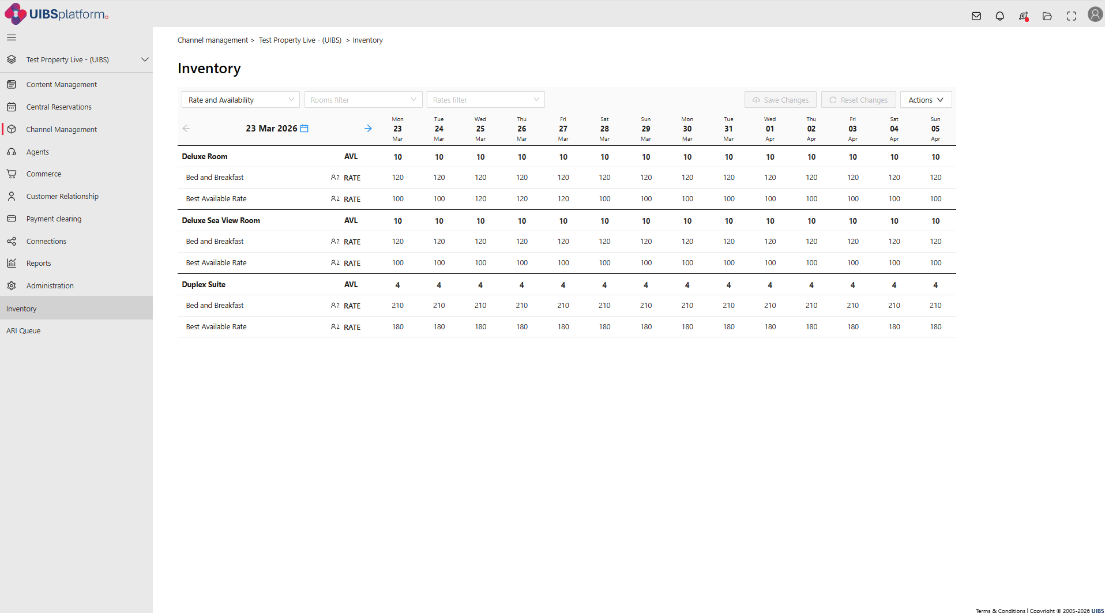The width and height of the screenshot is (1105, 613).
Task: Collapse sidebar with hamburger icon
Action: [12, 37]
